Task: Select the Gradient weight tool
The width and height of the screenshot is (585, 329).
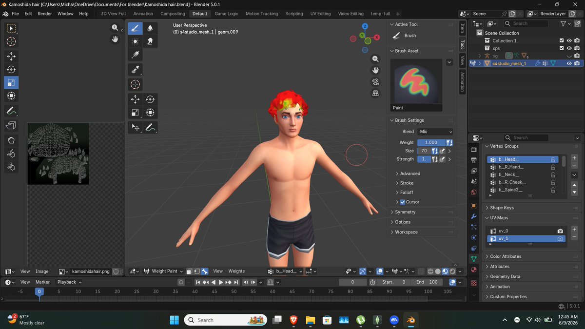Action: tap(135, 55)
